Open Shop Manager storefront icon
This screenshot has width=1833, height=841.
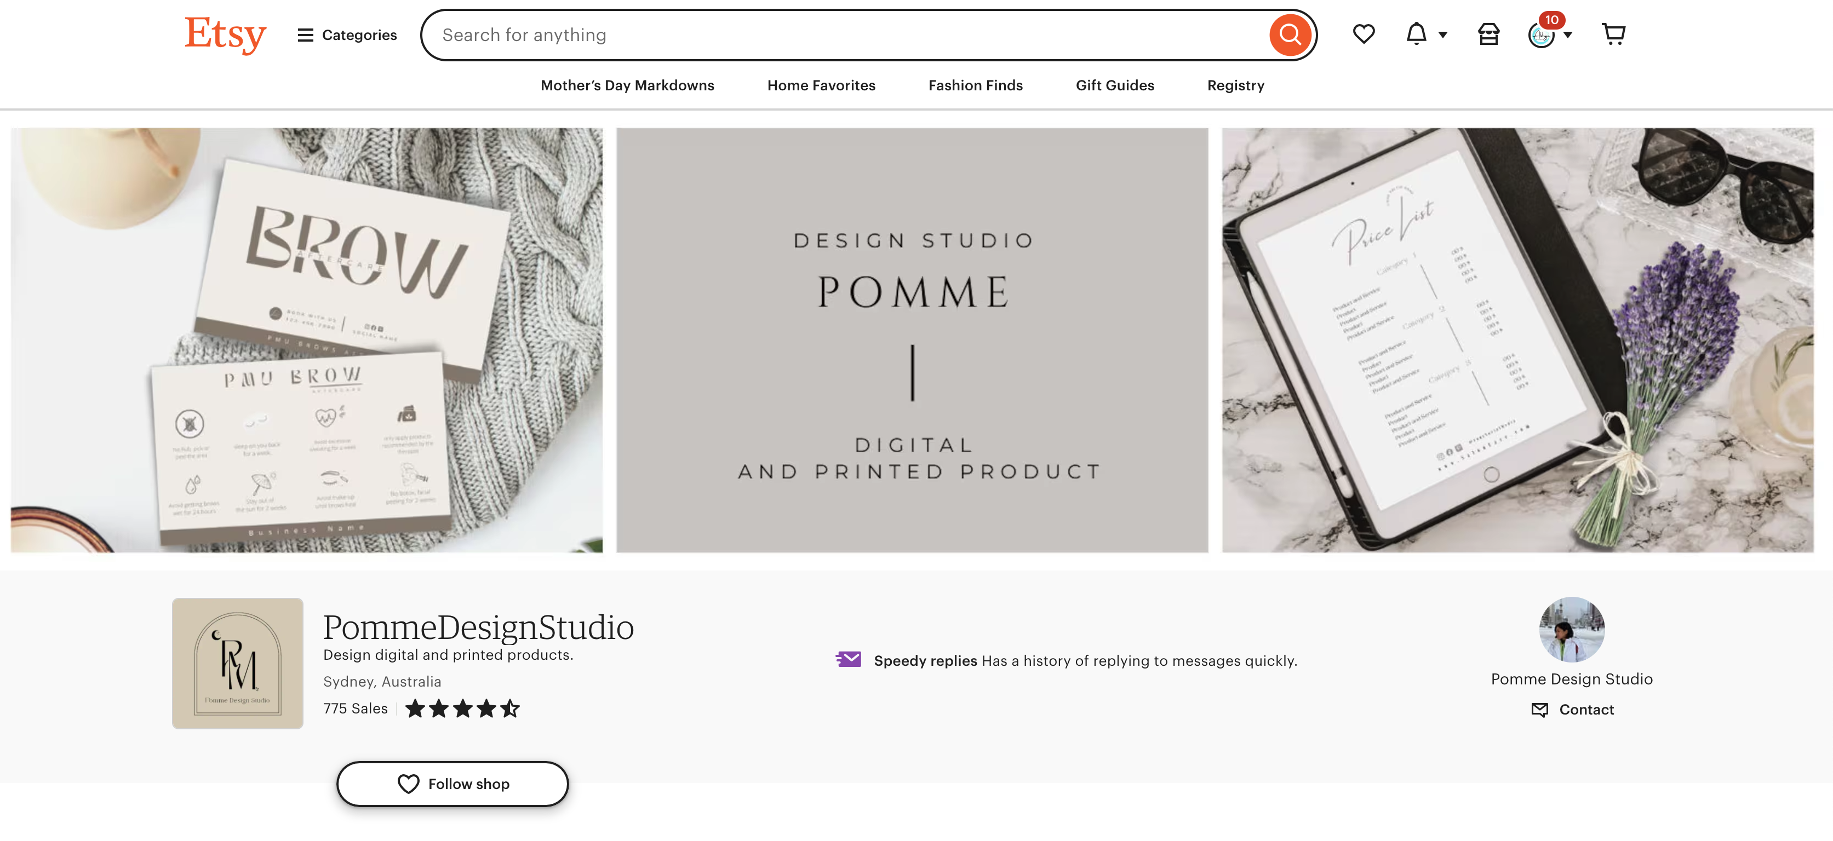tap(1488, 34)
